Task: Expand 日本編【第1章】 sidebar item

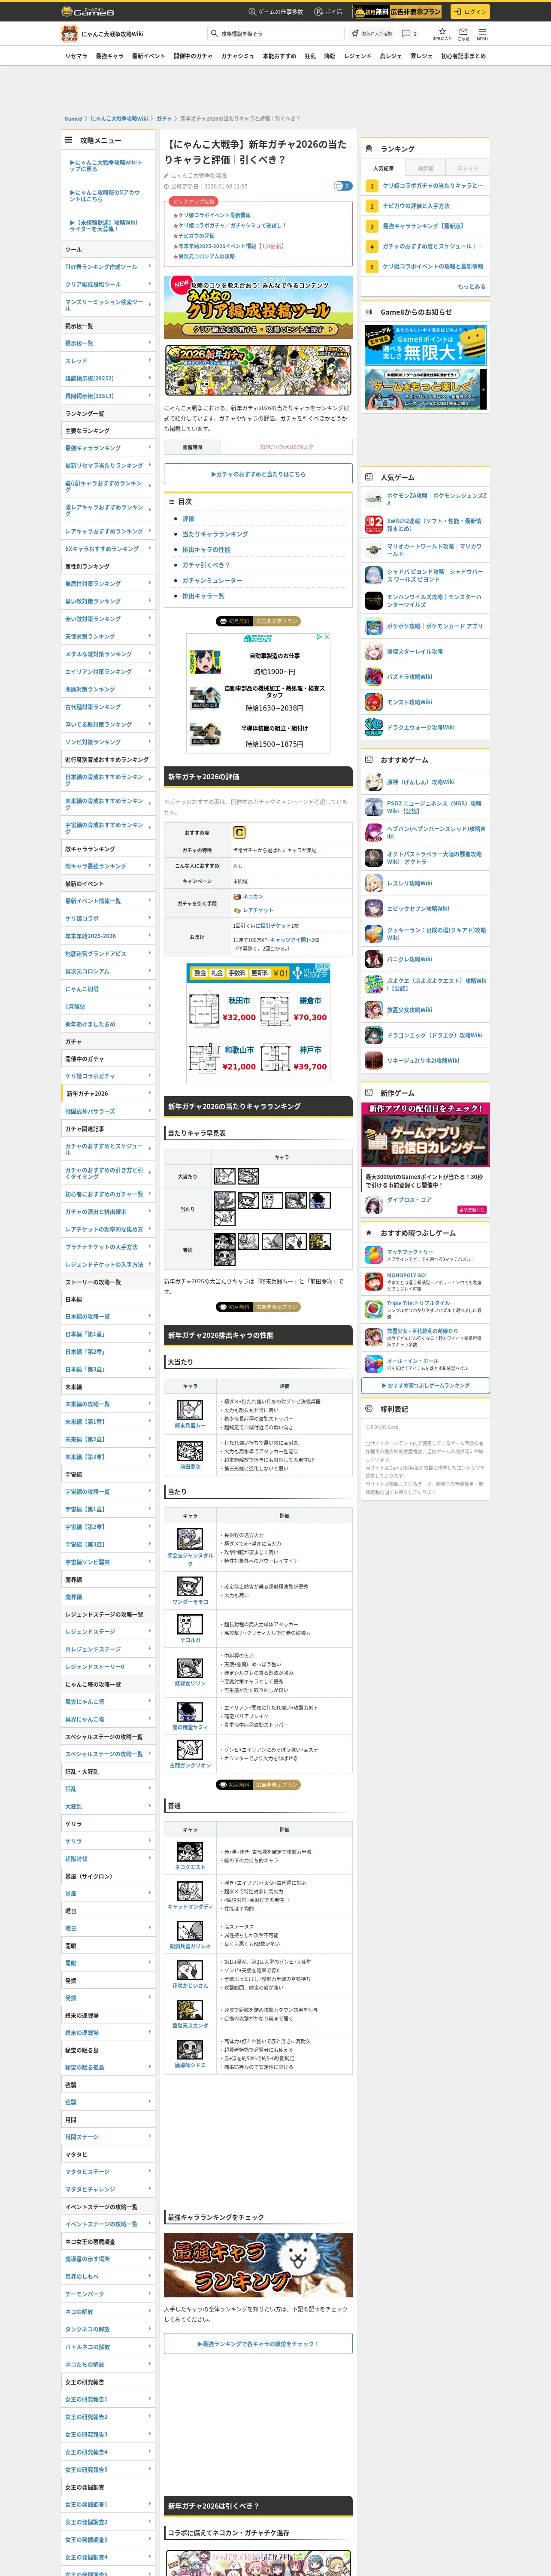Action: (x=108, y=1334)
